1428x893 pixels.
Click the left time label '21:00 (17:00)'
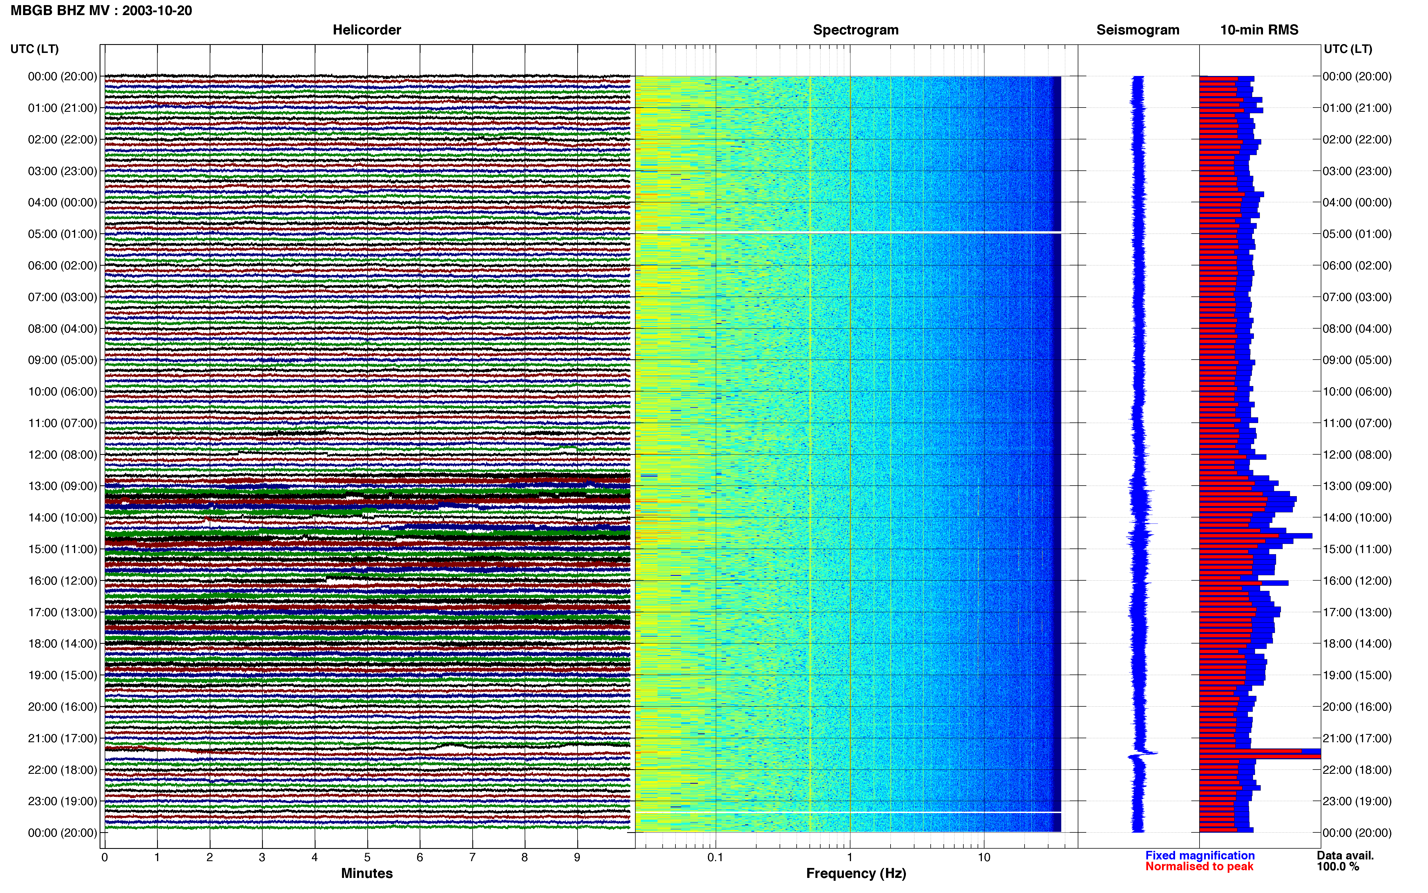pyautogui.click(x=63, y=738)
